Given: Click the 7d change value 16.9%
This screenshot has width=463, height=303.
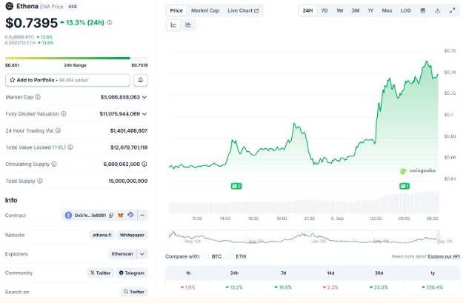Looking at the screenshot, I should (x=283, y=287).
